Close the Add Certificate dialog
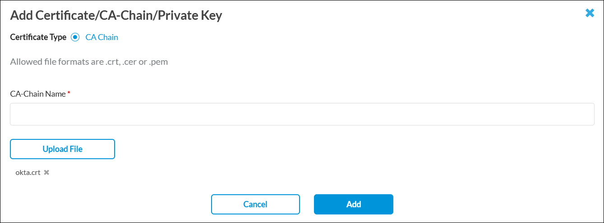Image resolution: width=604 pixels, height=223 pixels. (590, 13)
